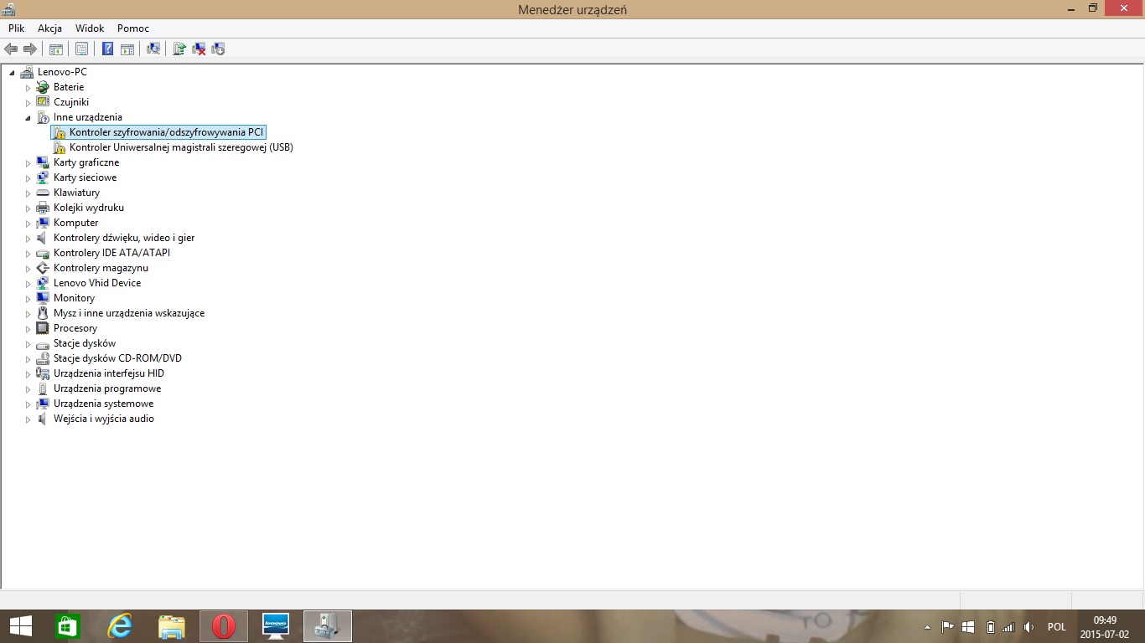Click the Baterie battery icon in tree
This screenshot has height=643, width=1145.
tap(43, 87)
